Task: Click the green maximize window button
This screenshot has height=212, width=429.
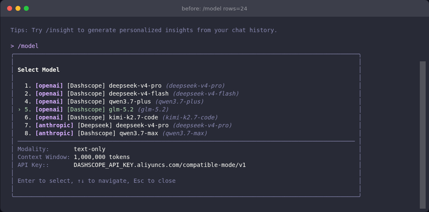Action: pyautogui.click(x=26, y=8)
